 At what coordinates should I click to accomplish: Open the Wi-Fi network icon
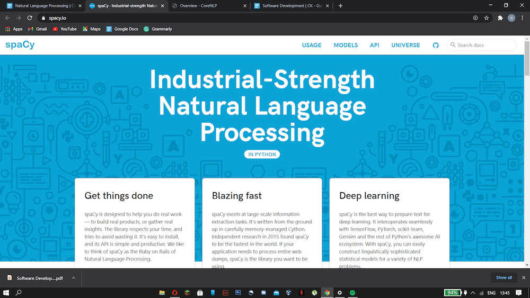point(482,293)
